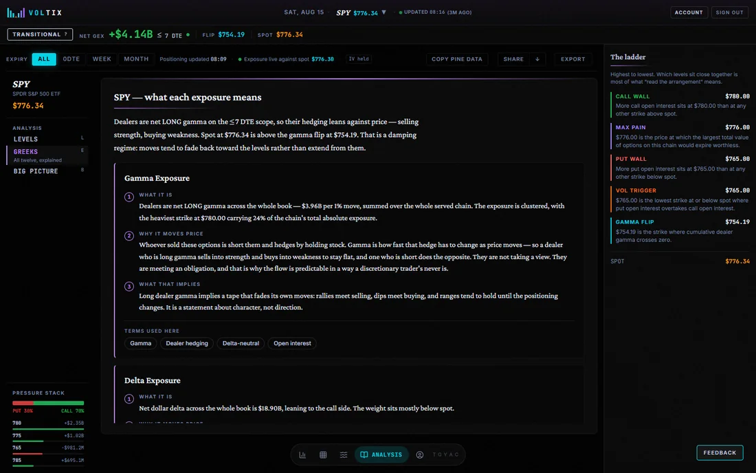Select the MAX PAIN ladder entry
Viewport: 756px width, 473px height.
680,136
